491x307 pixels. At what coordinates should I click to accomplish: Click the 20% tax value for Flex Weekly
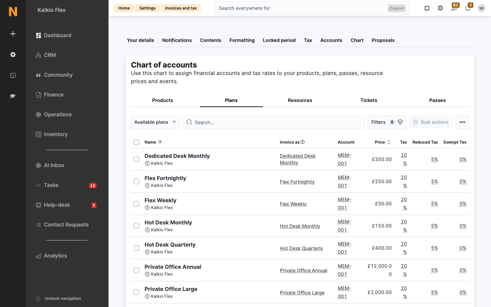[404, 204]
